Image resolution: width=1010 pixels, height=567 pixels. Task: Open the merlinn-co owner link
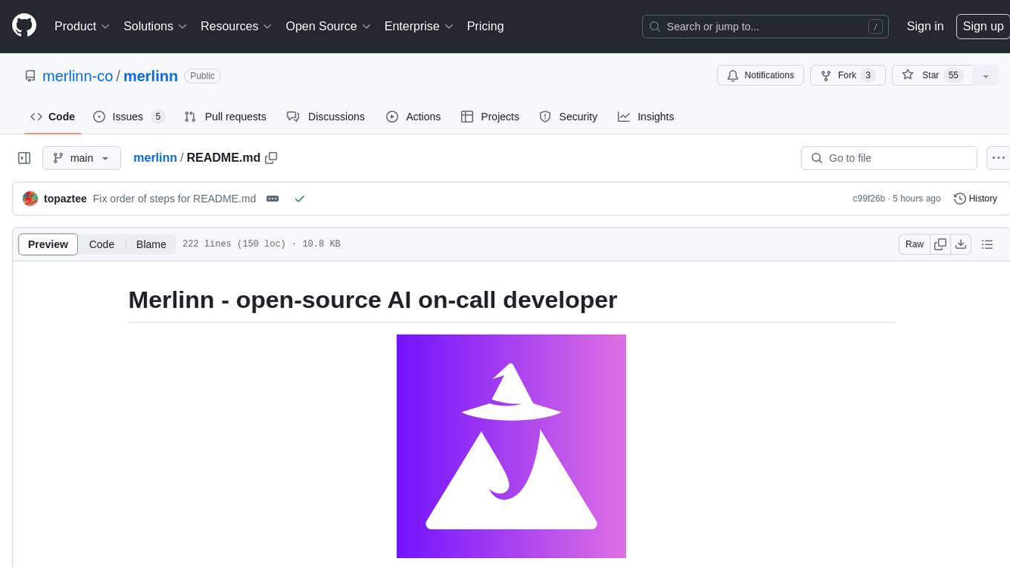(x=77, y=76)
